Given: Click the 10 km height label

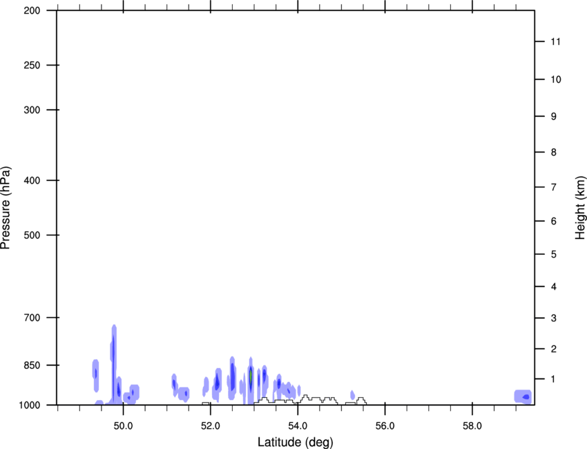Looking at the screenshot, I should click(x=556, y=79).
